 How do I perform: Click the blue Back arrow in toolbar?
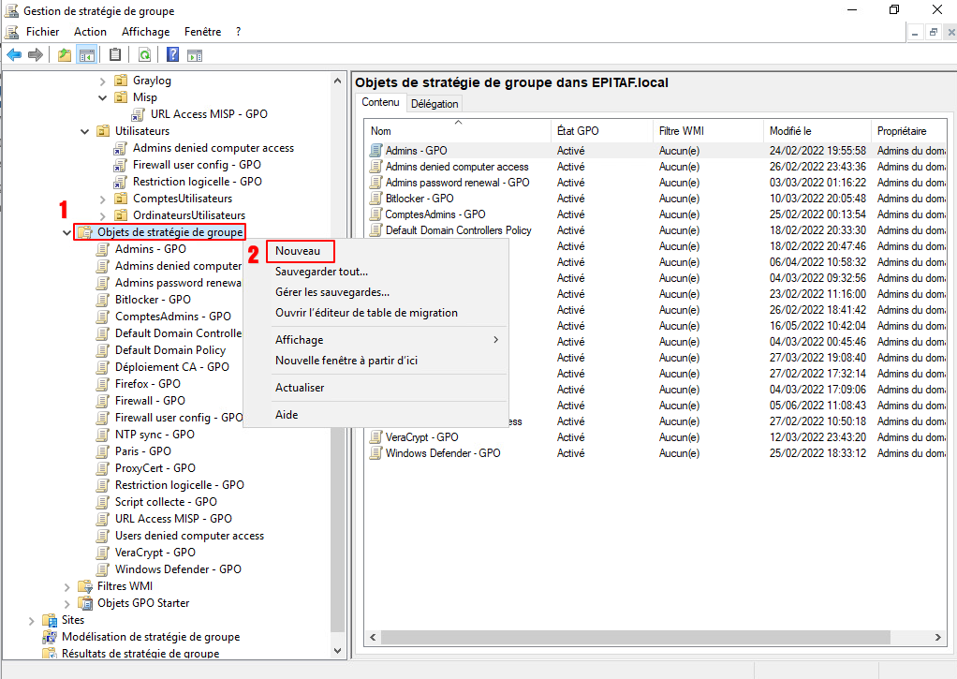click(14, 55)
